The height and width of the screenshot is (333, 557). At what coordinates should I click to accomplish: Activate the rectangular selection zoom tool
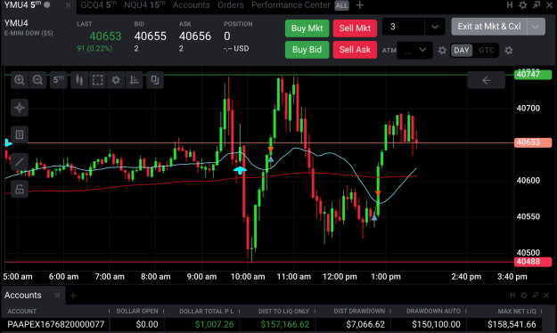click(x=98, y=80)
